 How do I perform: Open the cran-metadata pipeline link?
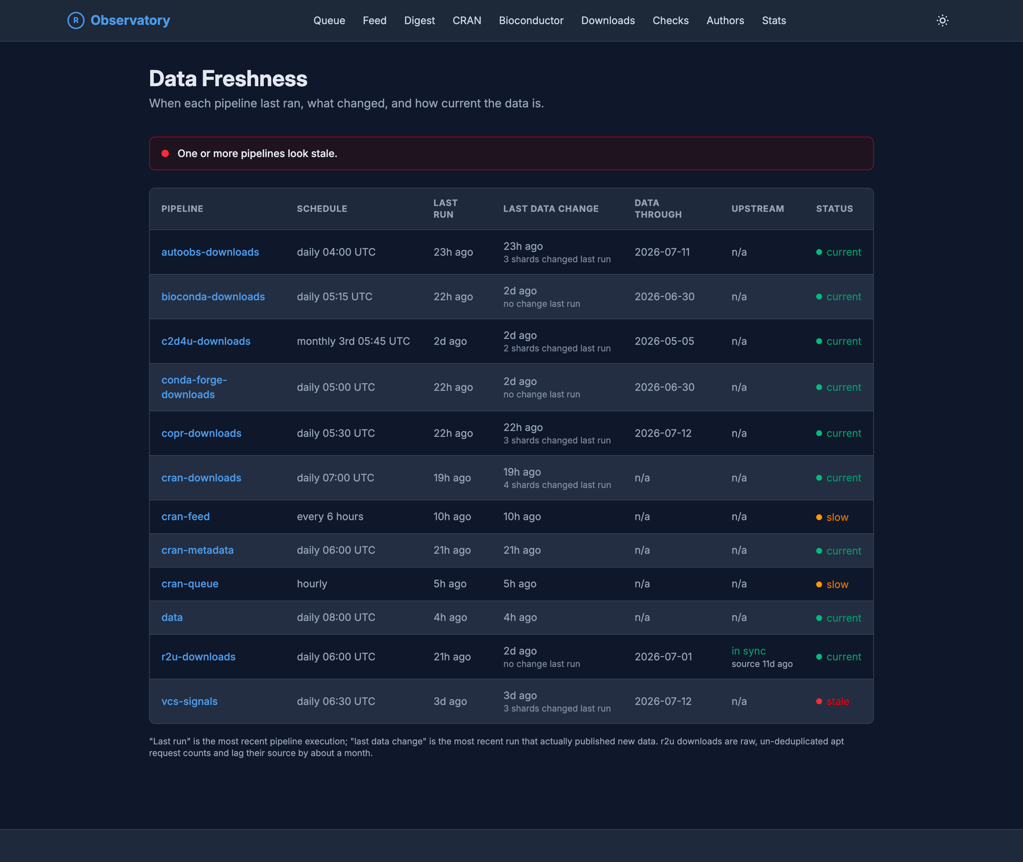197,550
